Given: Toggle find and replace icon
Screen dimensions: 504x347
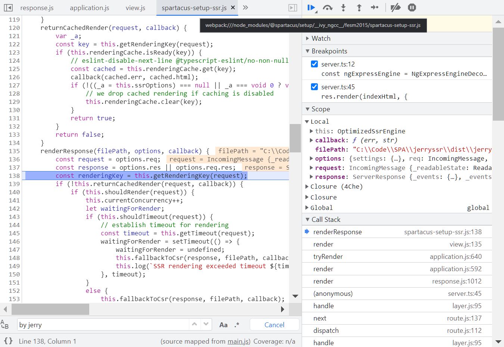Looking at the screenshot, I should (5, 324).
